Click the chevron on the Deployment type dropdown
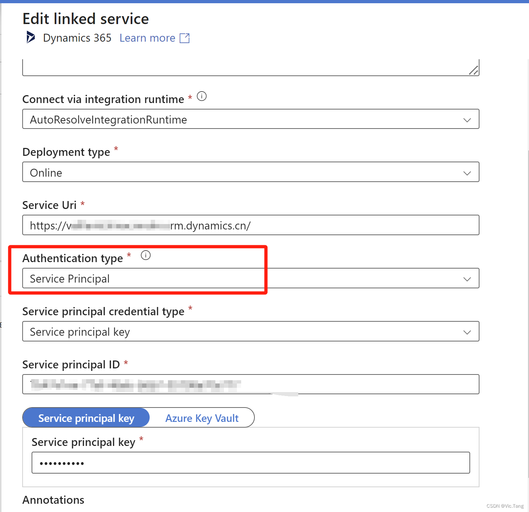 [467, 173]
